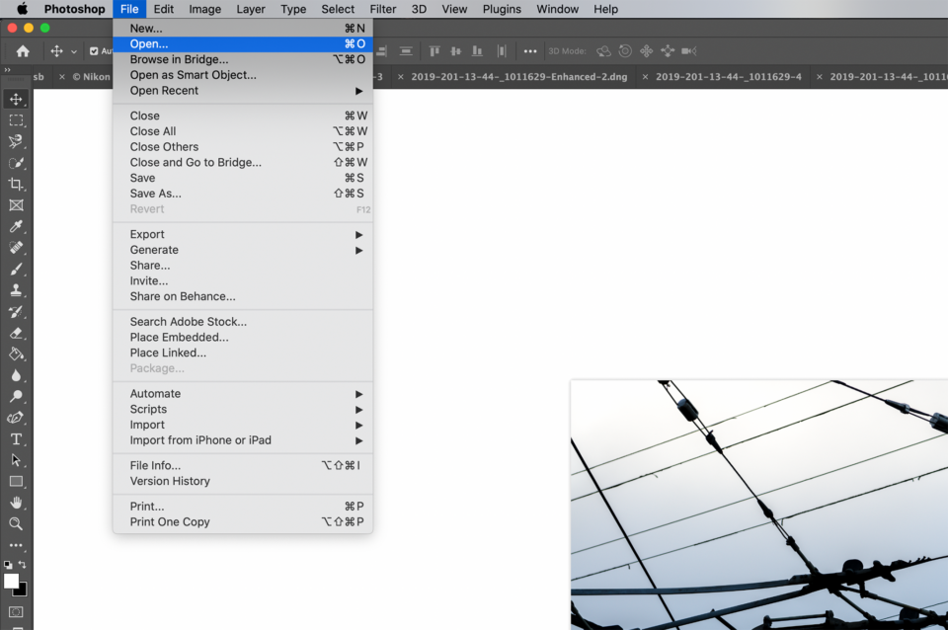This screenshot has height=630, width=948.
Task: Click the foreground color swatch
Action: tap(11, 581)
